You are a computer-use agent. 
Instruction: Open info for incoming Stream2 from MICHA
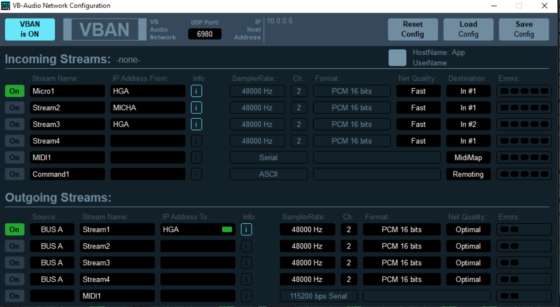tap(196, 108)
